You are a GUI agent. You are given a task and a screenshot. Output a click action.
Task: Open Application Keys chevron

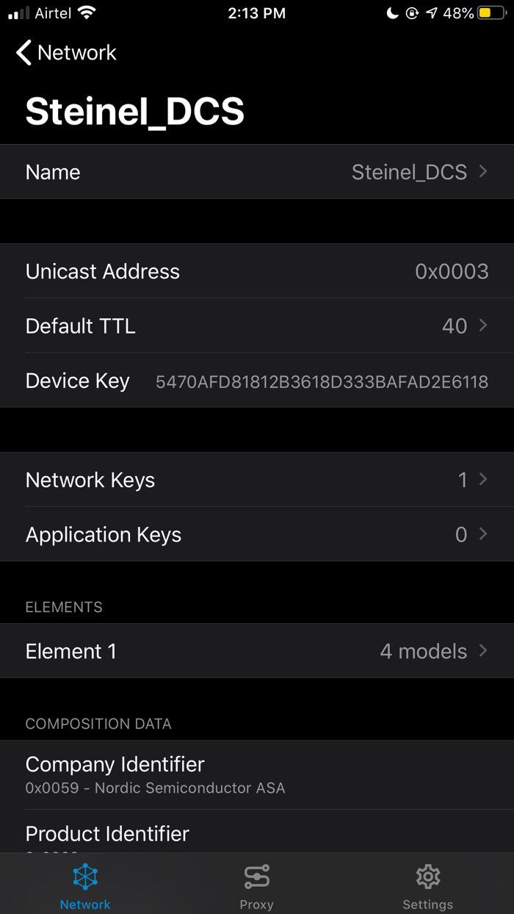tap(483, 534)
